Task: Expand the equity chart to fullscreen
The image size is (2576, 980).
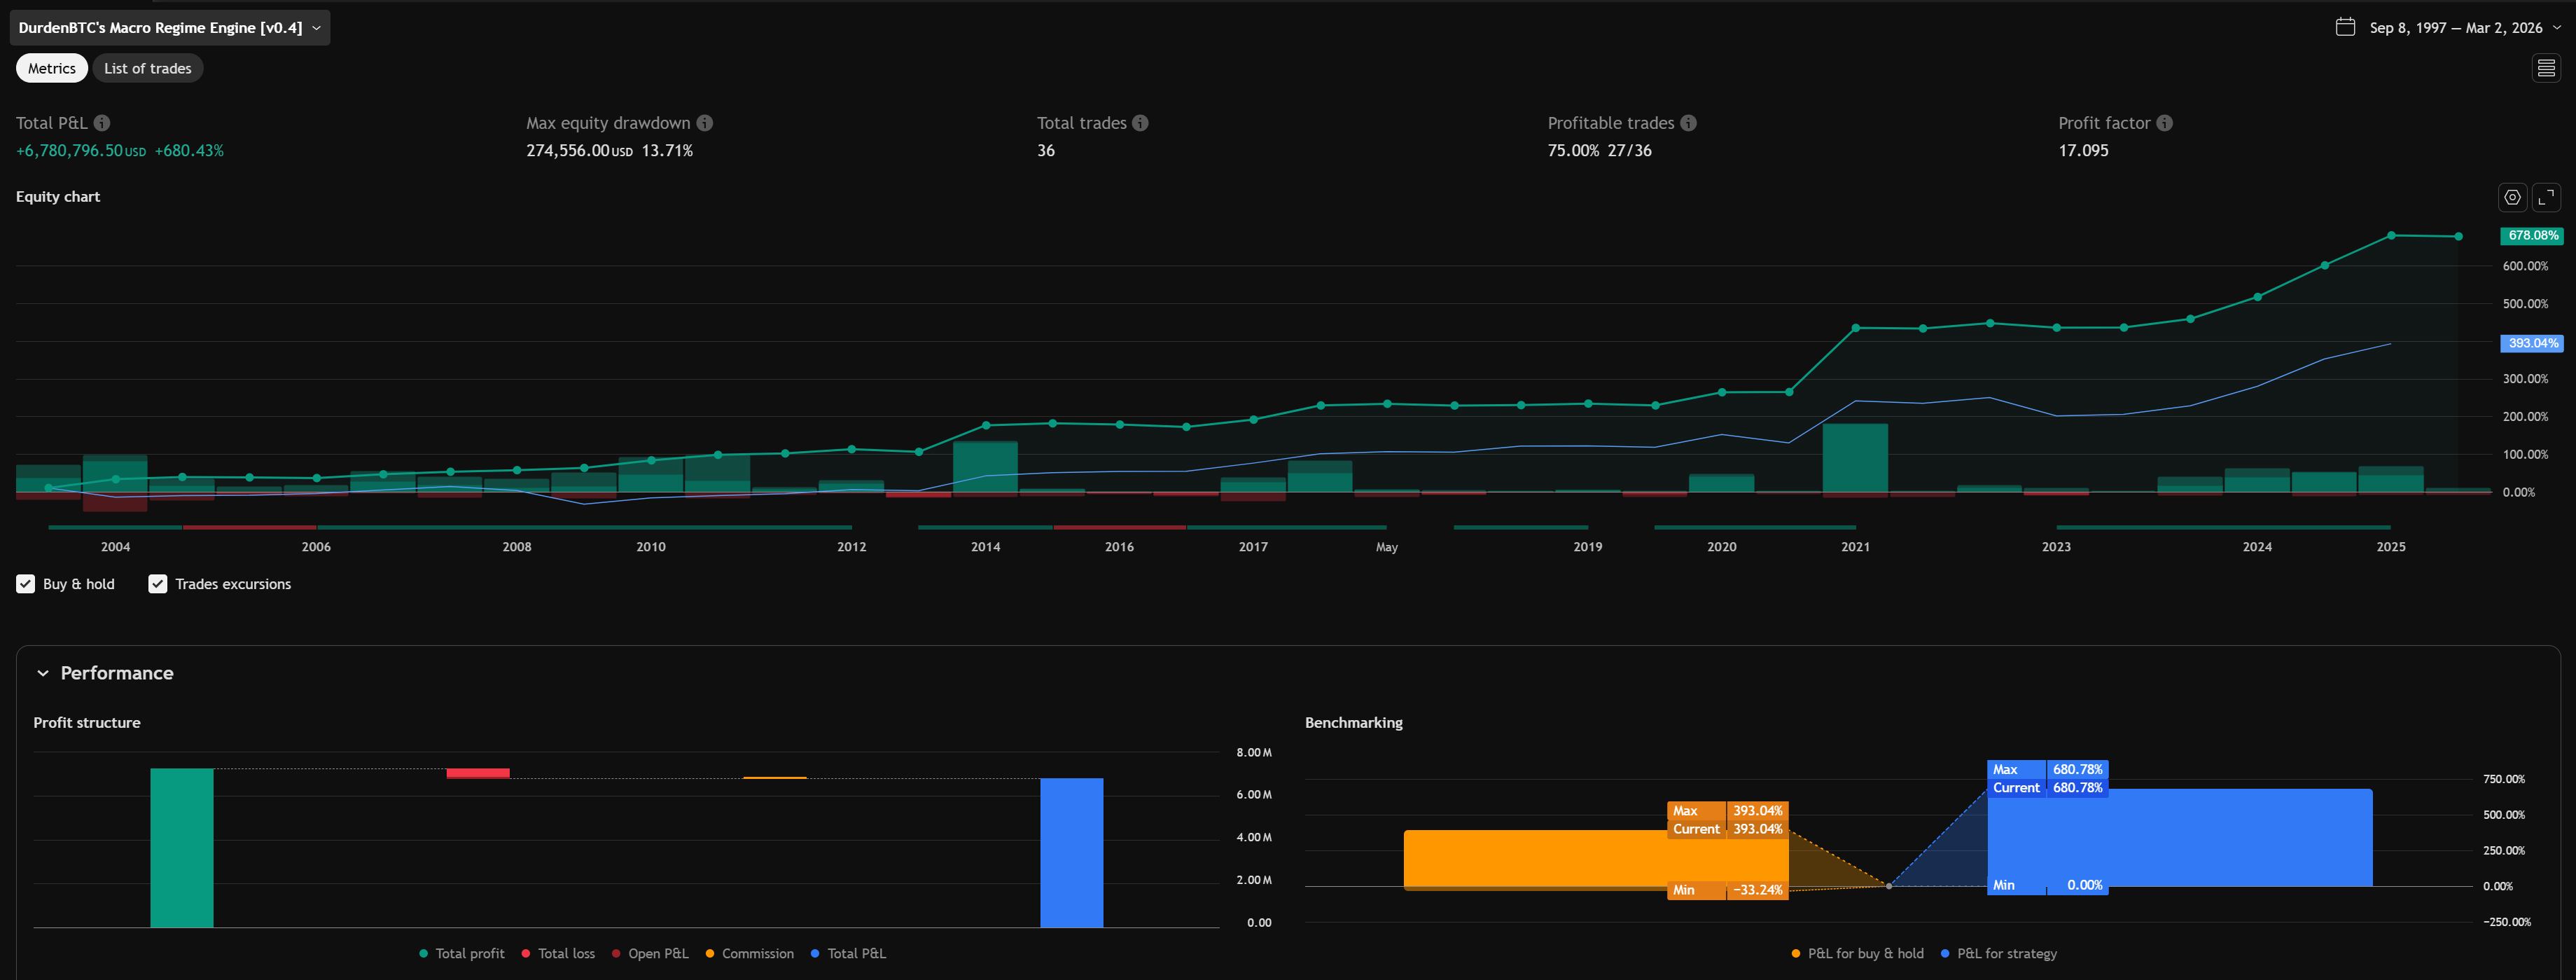Action: (2547, 197)
